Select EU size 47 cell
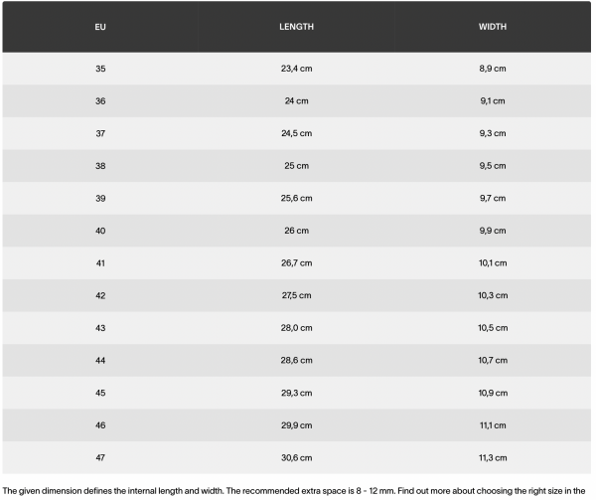 99,457
